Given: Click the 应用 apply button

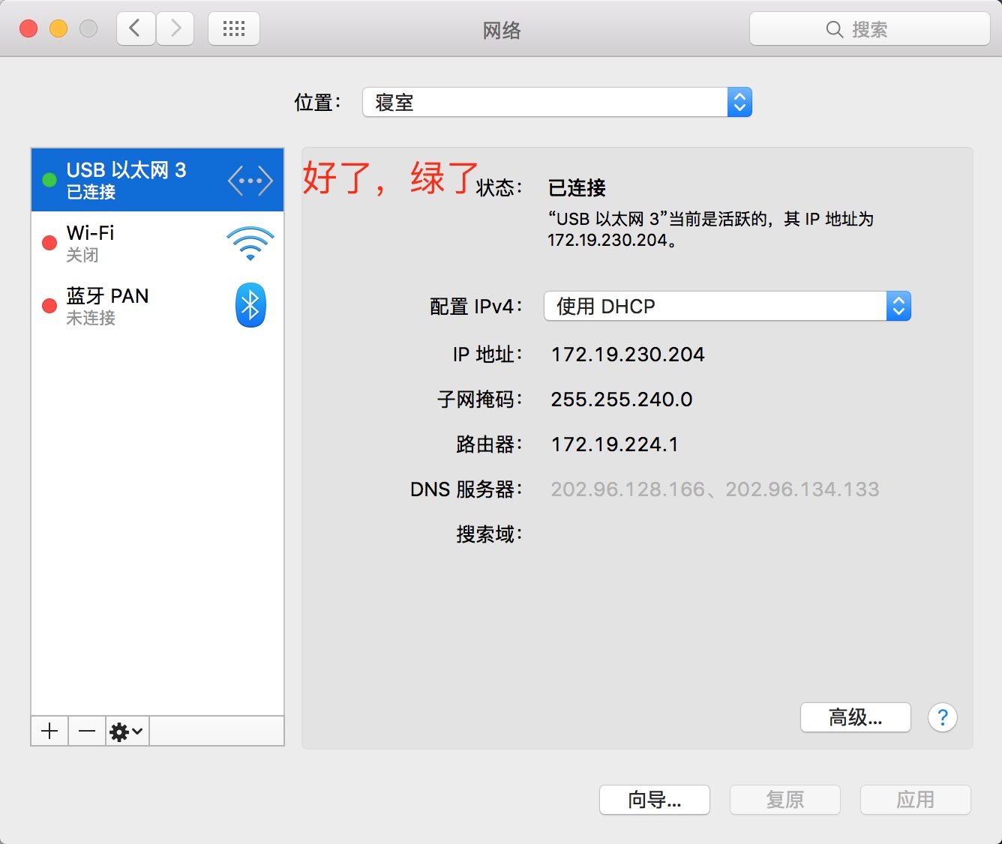Looking at the screenshot, I should [916, 800].
